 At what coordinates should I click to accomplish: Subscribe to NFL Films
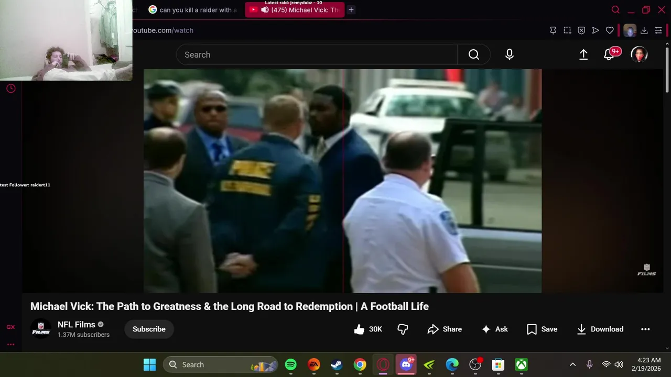click(x=149, y=329)
